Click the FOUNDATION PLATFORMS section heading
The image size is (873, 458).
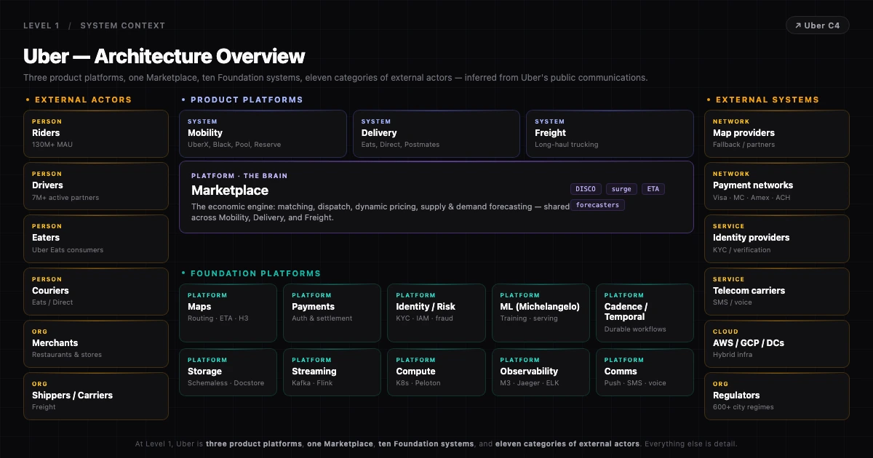255,273
